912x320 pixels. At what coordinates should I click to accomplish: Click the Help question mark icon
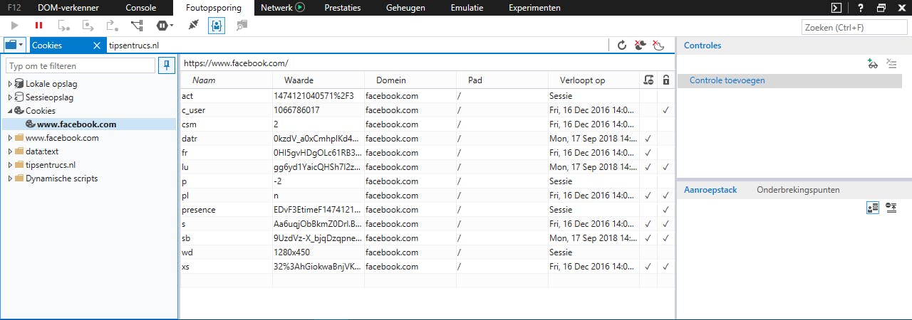click(861, 8)
